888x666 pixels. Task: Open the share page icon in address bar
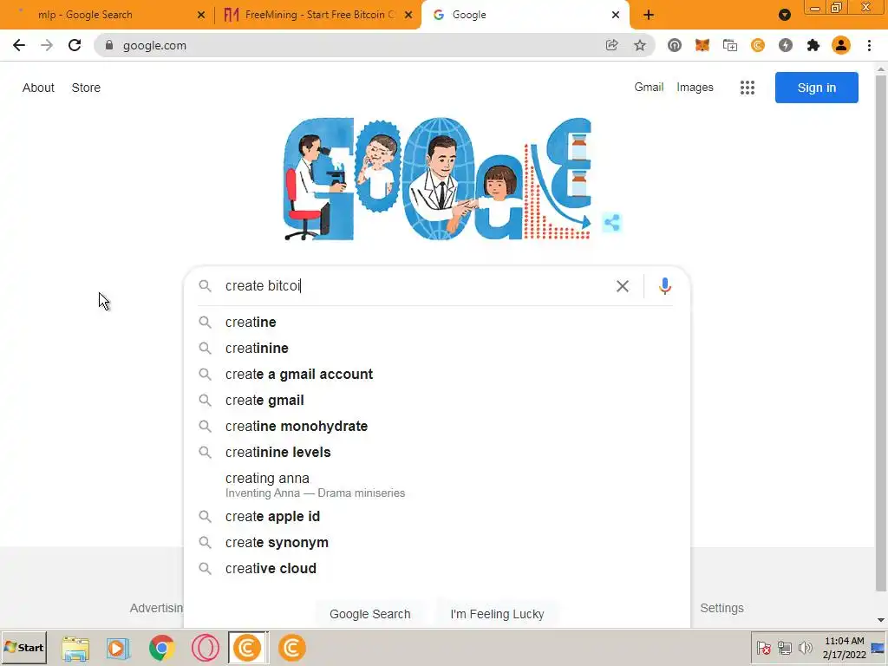click(611, 45)
